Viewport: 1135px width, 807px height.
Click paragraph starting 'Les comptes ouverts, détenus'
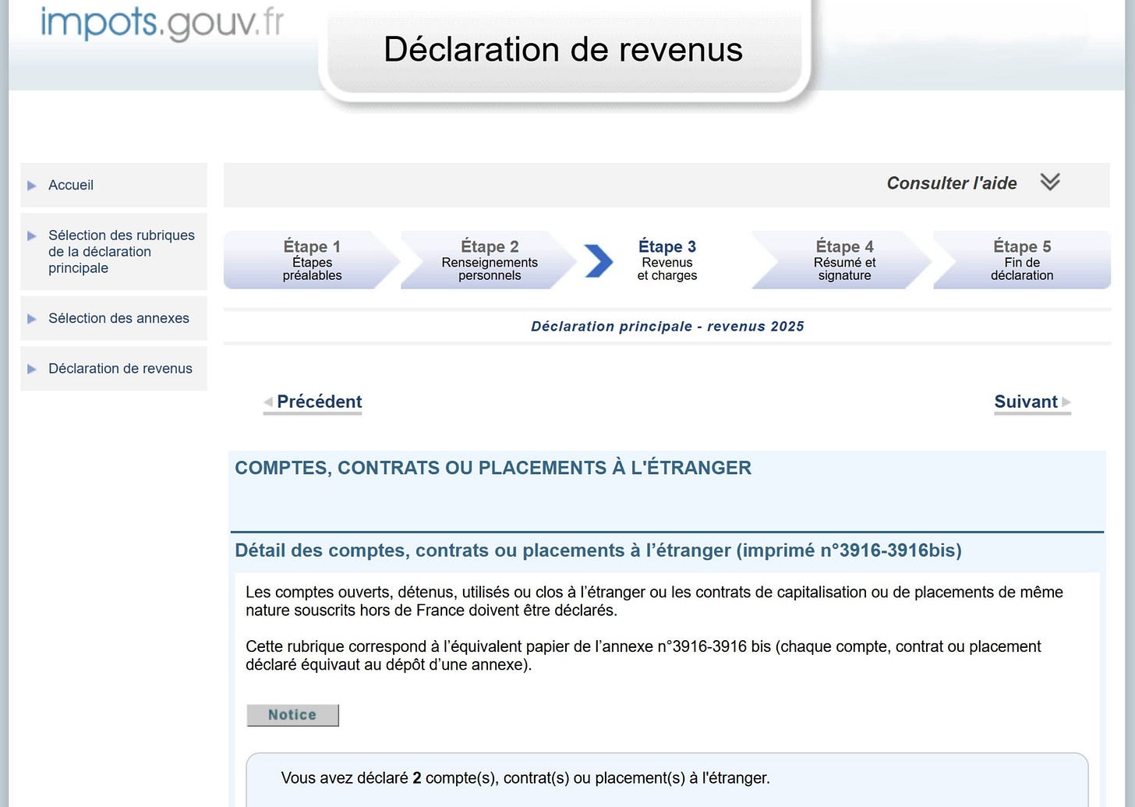(654, 601)
